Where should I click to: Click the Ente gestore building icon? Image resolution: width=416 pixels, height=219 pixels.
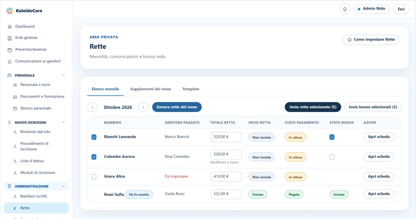(9, 38)
